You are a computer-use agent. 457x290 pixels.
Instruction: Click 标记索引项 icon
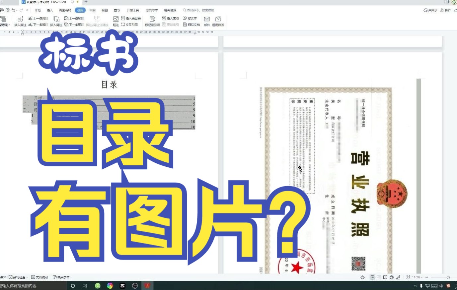pyautogui.click(x=152, y=22)
